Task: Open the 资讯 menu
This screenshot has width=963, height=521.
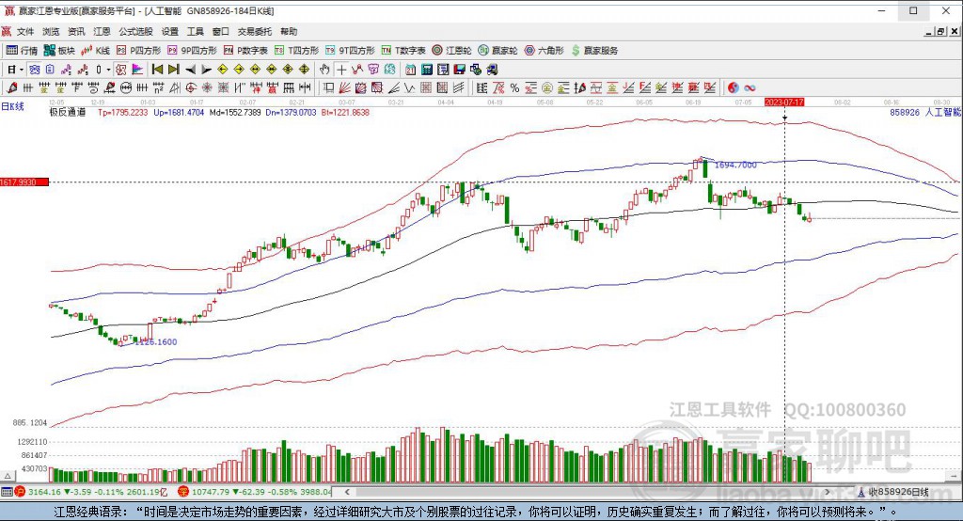Action: pos(76,31)
